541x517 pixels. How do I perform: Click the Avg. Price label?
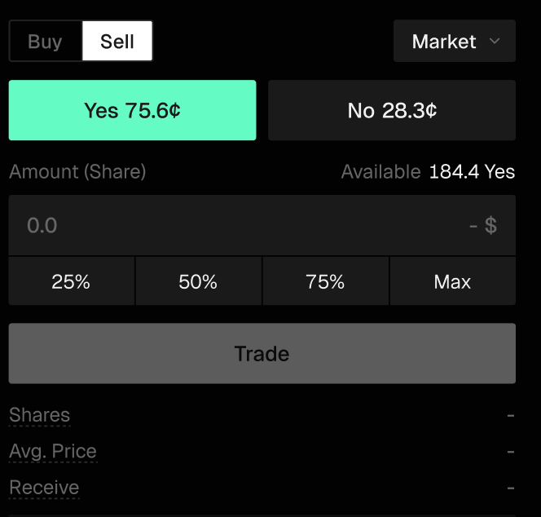pyautogui.click(x=53, y=451)
